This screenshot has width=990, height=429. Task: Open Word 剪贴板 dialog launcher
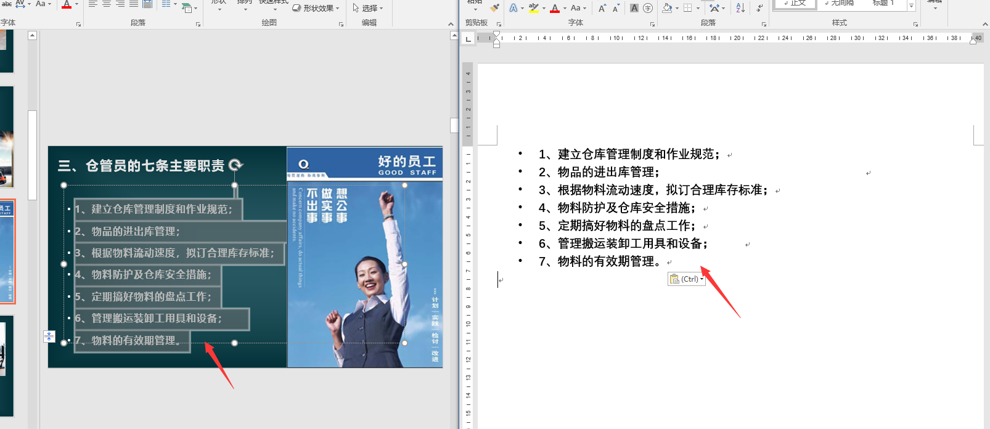click(499, 25)
